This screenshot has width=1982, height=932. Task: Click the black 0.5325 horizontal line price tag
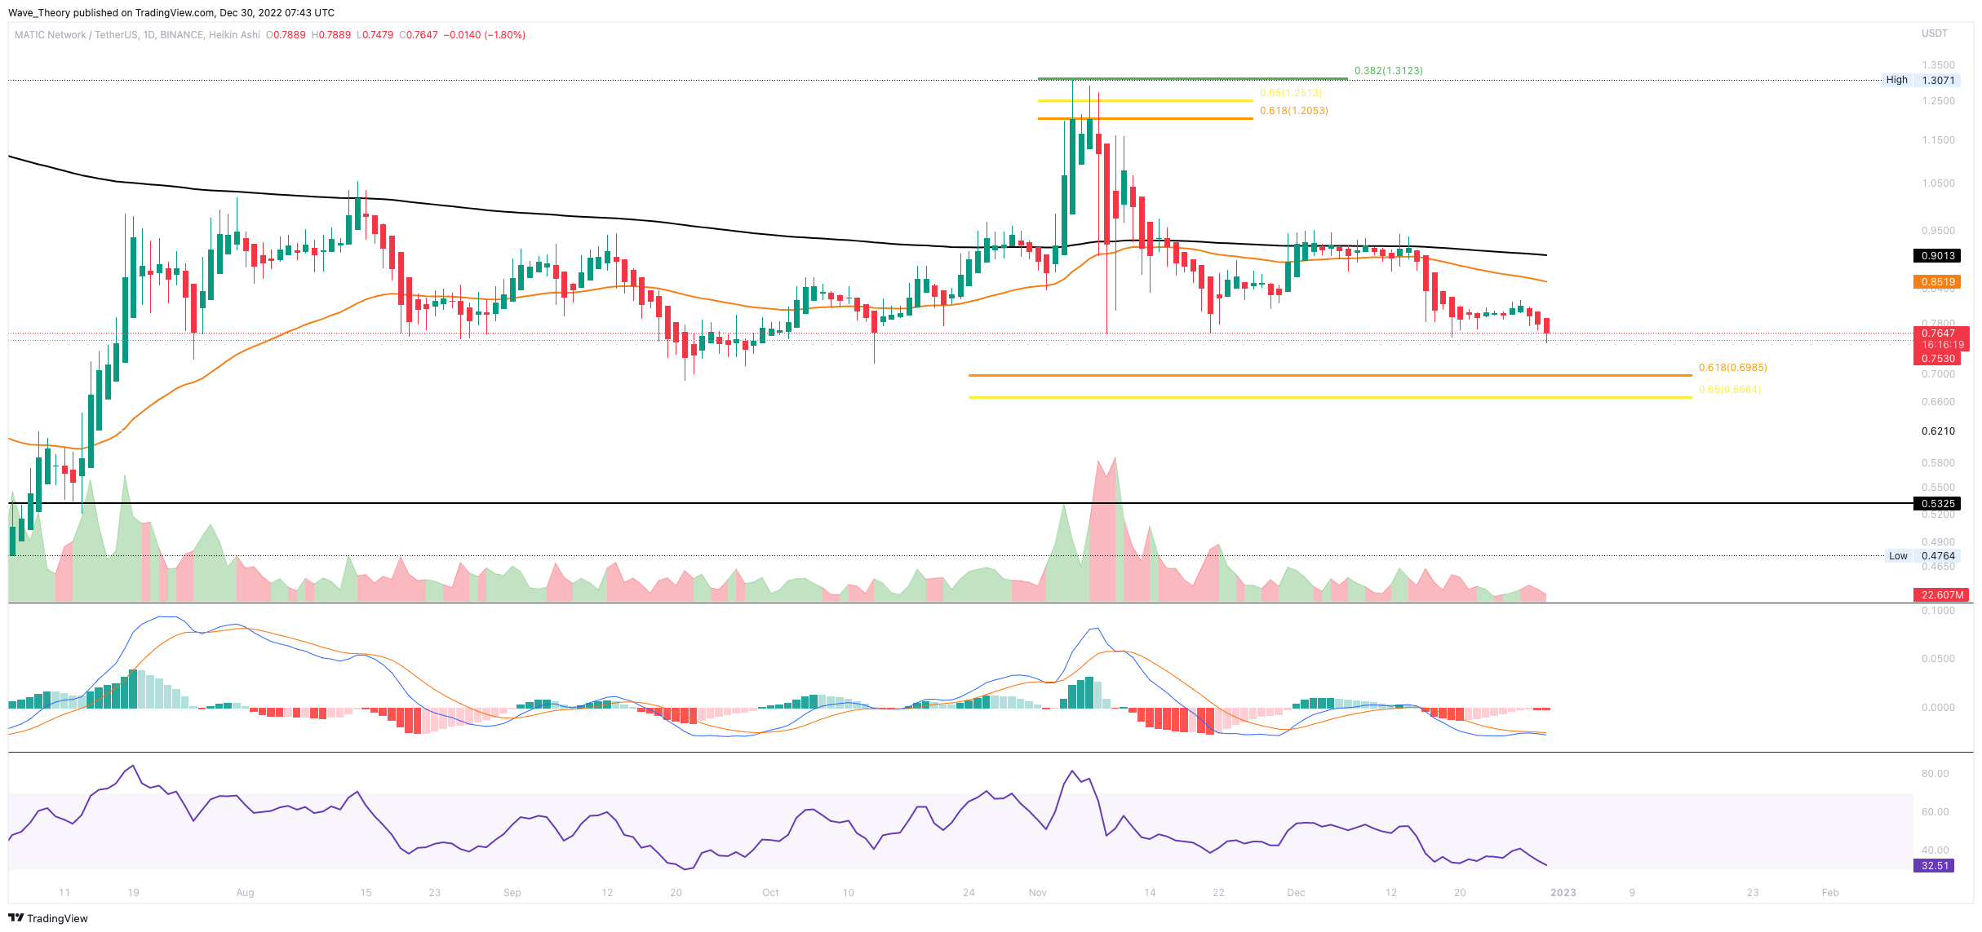point(1936,504)
